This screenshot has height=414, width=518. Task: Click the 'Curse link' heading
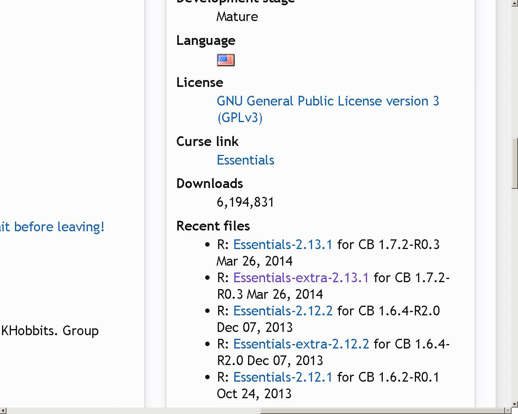pyautogui.click(x=207, y=142)
